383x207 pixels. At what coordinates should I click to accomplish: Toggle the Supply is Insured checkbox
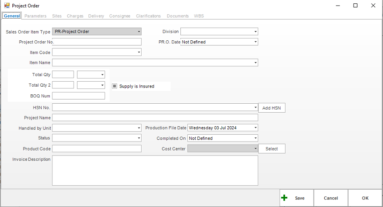point(114,86)
